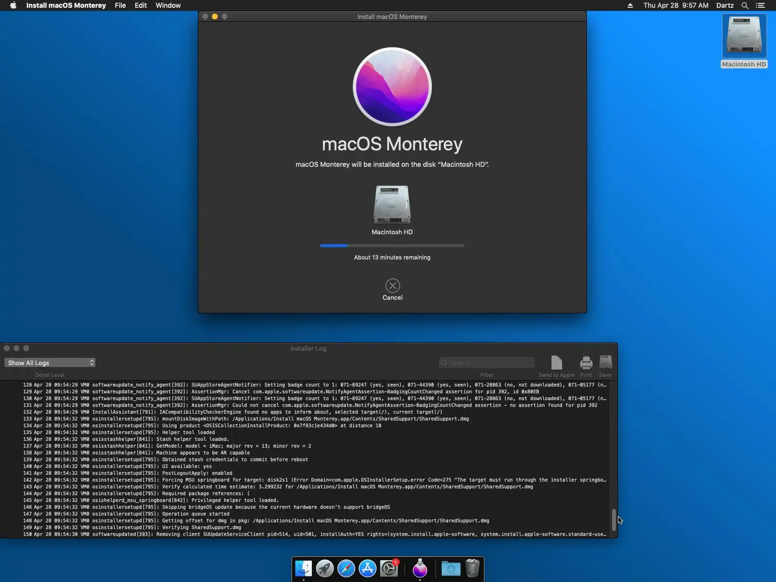Image resolution: width=776 pixels, height=582 pixels.
Task: Select log line 147 Operation queue started
Action: click(x=306, y=514)
